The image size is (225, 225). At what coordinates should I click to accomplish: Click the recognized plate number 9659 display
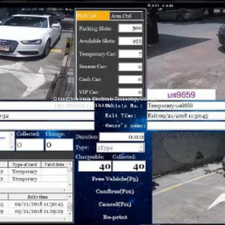[181, 95]
